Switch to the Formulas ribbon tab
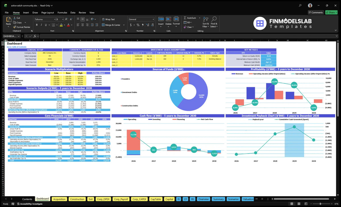The image size is (341, 207). 62,12
